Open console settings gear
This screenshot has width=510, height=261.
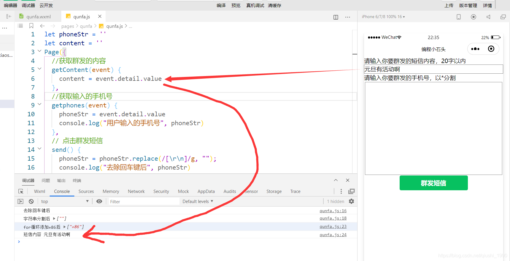[352, 202]
